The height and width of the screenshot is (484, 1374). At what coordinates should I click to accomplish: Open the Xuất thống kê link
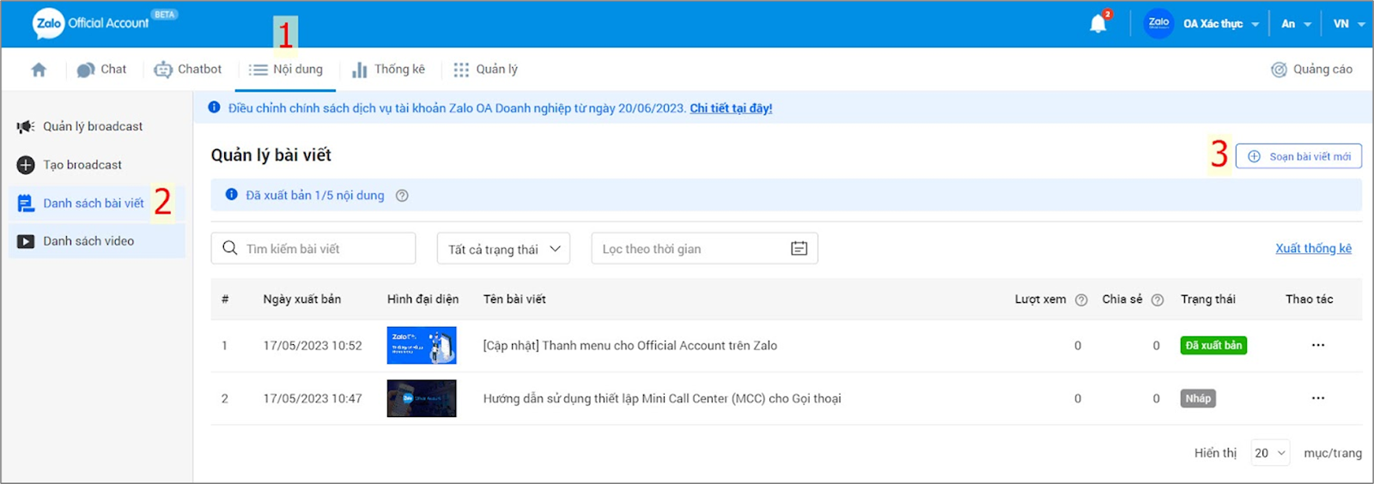[x=1313, y=248]
